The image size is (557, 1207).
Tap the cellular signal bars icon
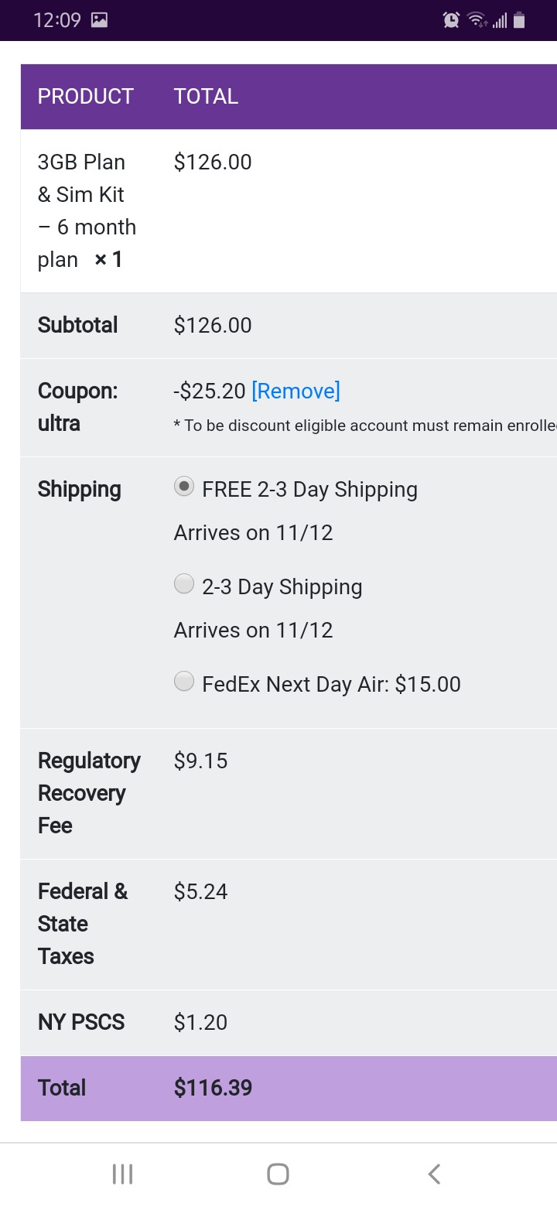click(500, 21)
